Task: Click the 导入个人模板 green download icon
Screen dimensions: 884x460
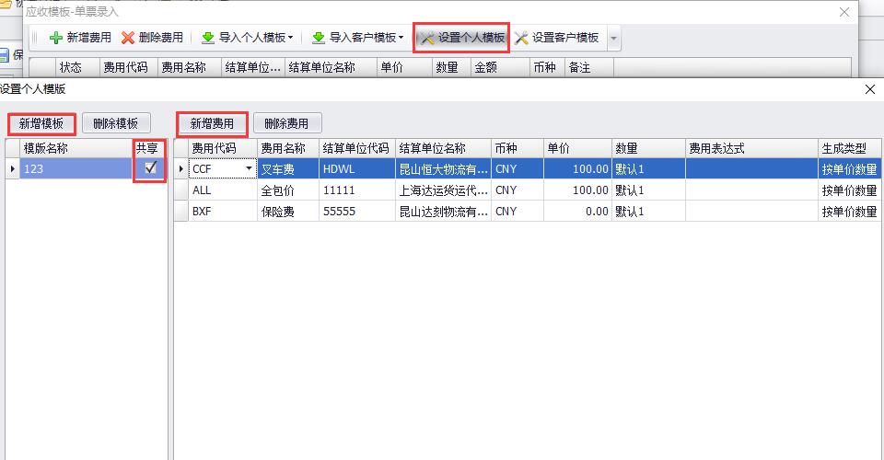Action: tap(208, 38)
